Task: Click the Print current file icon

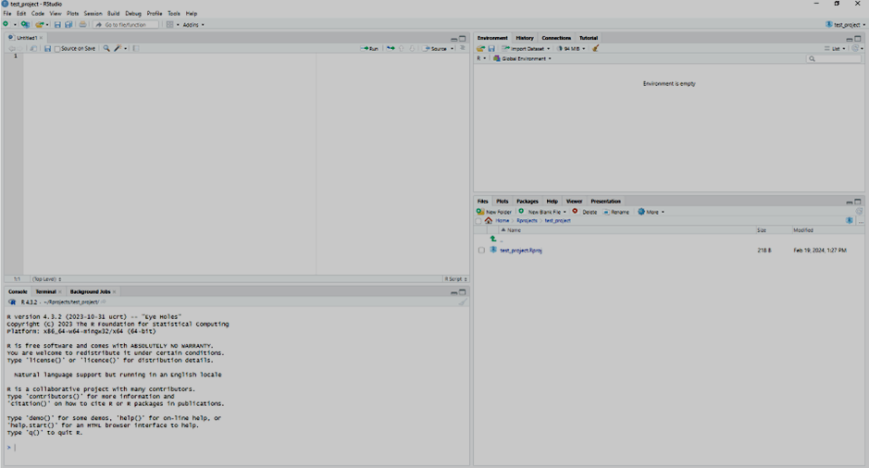Action: click(82, 24)
